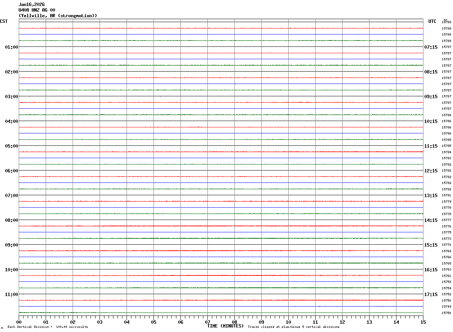Click minute tick 05 on the bottom axis
The height and width of the screenshot is (332, 453).
click(x=153, y=322)
